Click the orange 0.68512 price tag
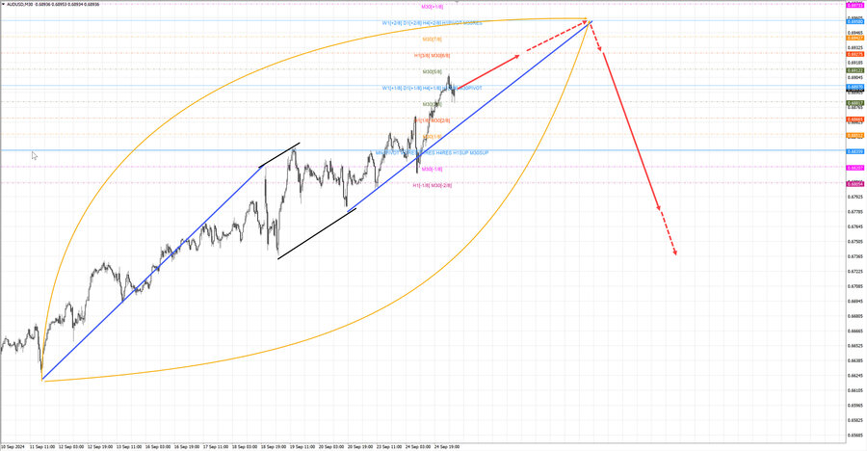Screen dimensions: 867x451 [855, 136]
